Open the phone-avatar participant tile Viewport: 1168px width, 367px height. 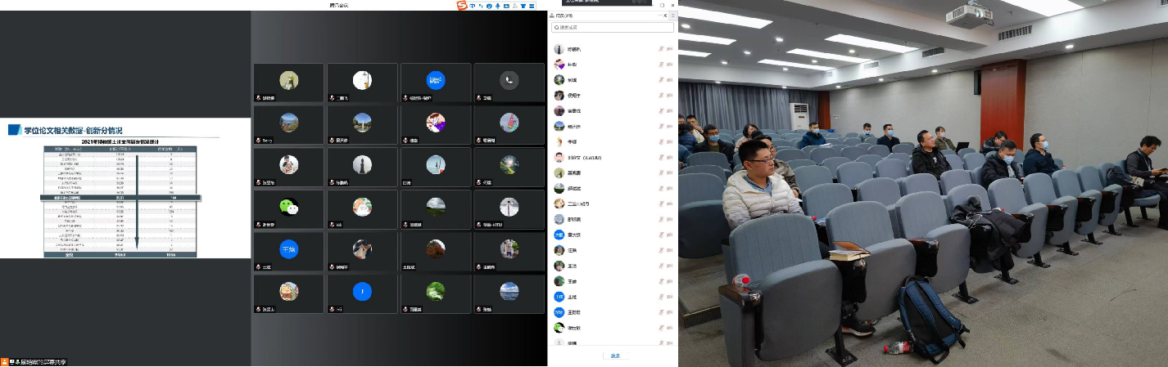(x=509, y=80)
